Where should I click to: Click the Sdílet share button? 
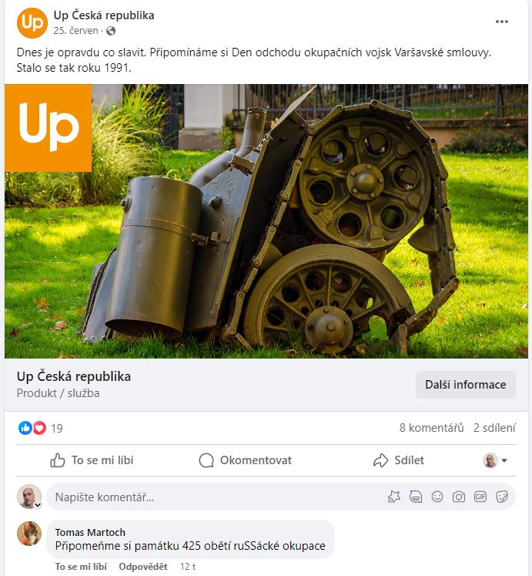pyautogui.click(x=399, y=460)
